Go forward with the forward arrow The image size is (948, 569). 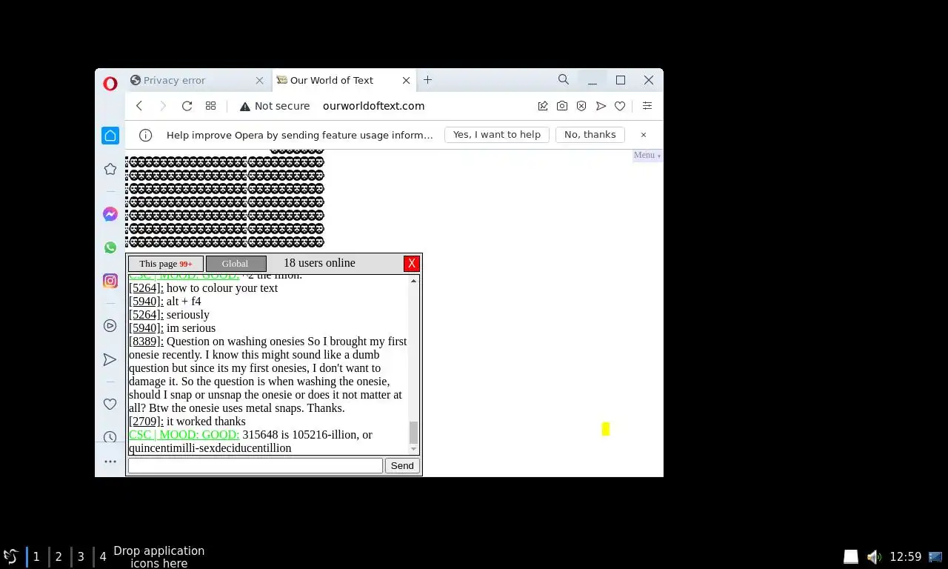[163, 106]
